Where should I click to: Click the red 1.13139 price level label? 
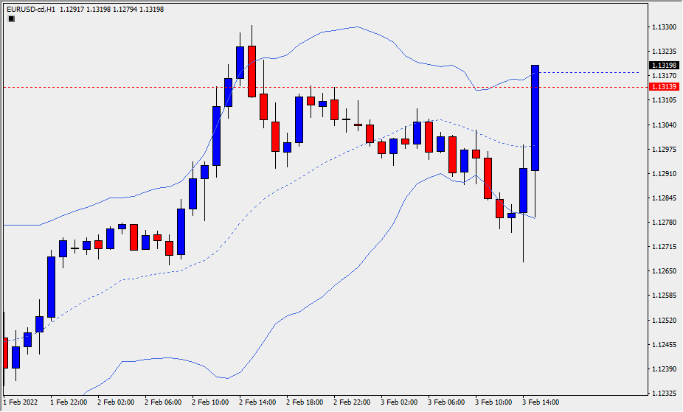coord(662,87)
